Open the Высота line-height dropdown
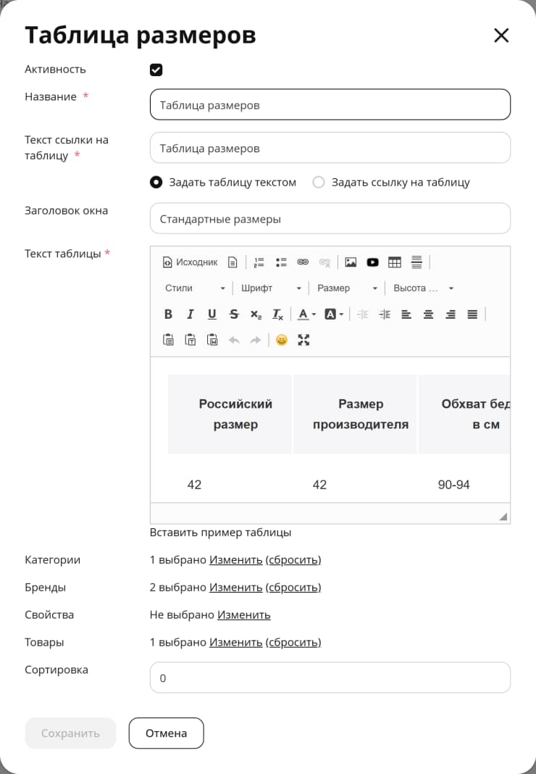 pos(423,288)
